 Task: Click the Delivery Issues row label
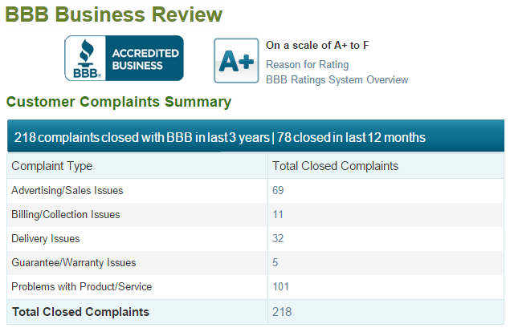click(45, 238)
